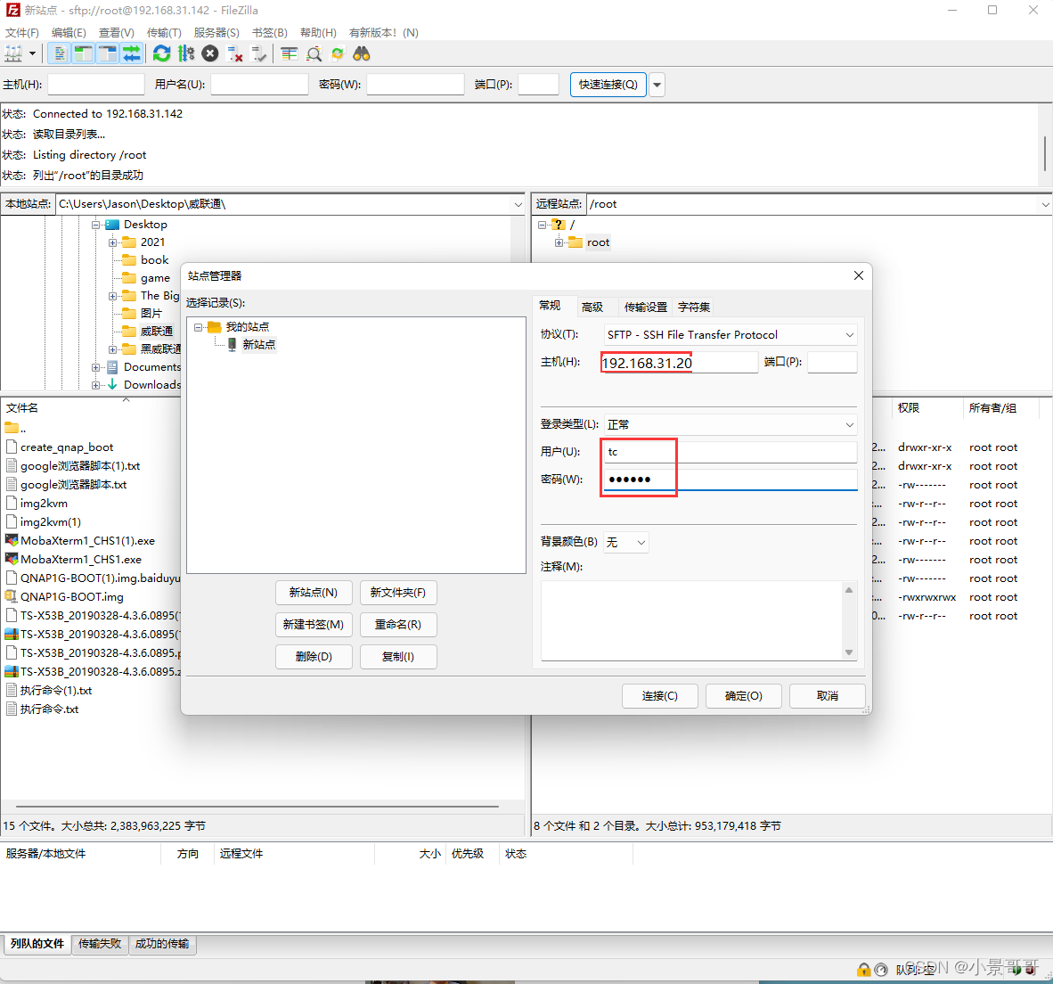Toggle processing of the transfer queue
This screenshot has height=984, width=1053.
[186, 53]
